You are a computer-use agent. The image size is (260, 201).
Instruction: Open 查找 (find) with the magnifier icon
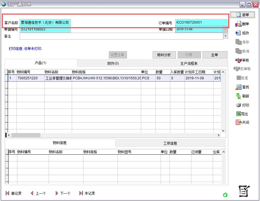238,87
